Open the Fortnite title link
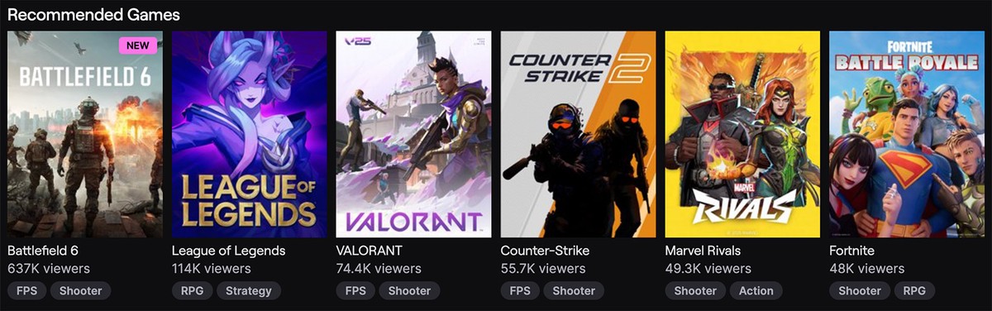 point(851,250)
